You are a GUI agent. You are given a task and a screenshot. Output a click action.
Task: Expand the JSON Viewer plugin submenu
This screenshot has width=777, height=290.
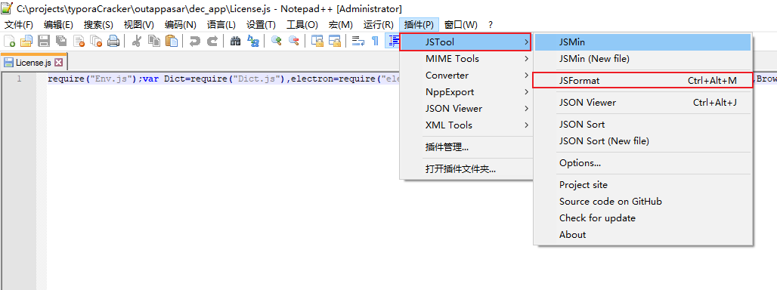(x=466, y=109)
